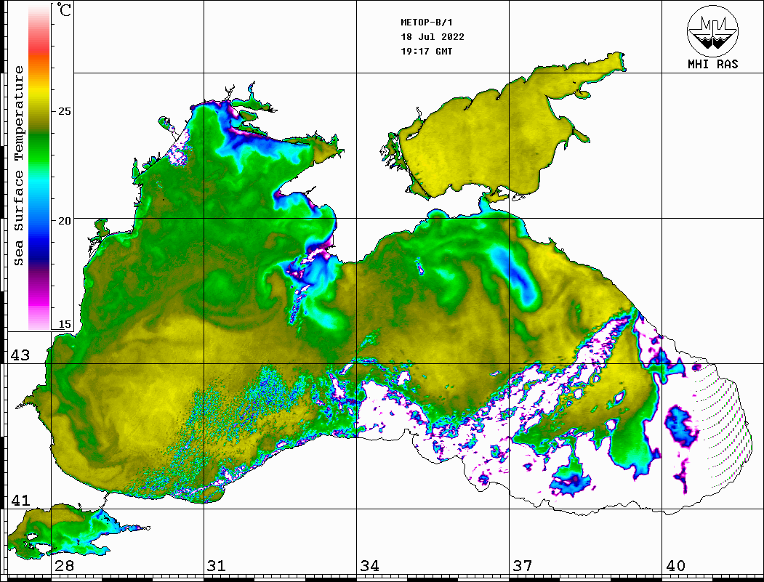Click the date text "18 Jul 2022"
This screenshot has width=764, height=582.
[433, 37]
